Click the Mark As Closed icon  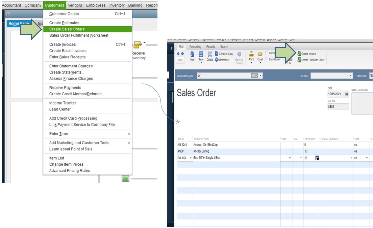click(239, 54)
